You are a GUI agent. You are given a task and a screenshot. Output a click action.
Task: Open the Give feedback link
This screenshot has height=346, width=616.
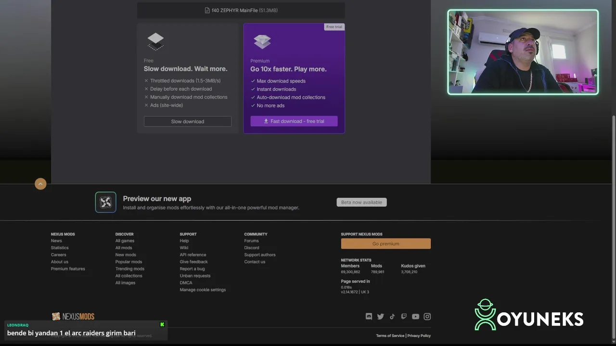pos(194,262)
